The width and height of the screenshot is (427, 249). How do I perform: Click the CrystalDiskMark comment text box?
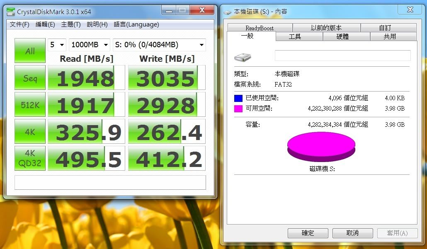point(110,182)
